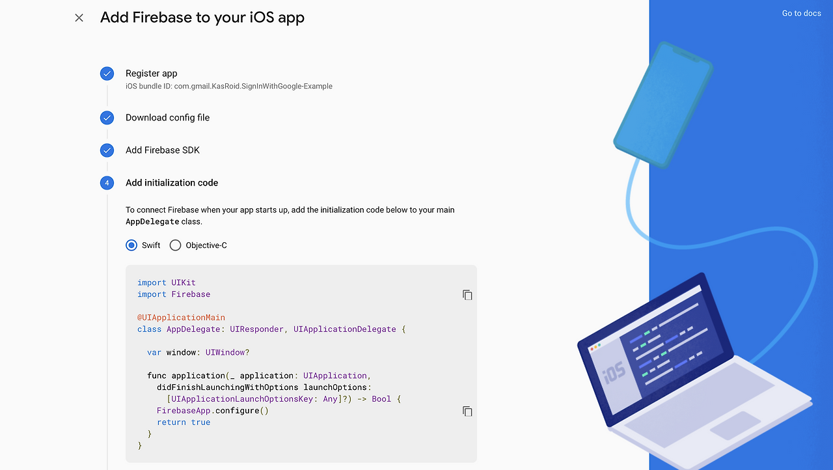Image resolution: width=833 pixels, height=470 pixels.
Task: Click the page title 'Add Firebase to your iOS app'
Action: pos(202,18)
